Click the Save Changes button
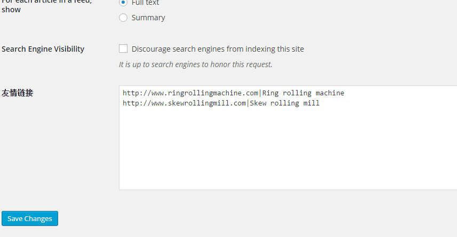Image resolution: width=457 pixels, height=237 pixels. coord(30,218)
